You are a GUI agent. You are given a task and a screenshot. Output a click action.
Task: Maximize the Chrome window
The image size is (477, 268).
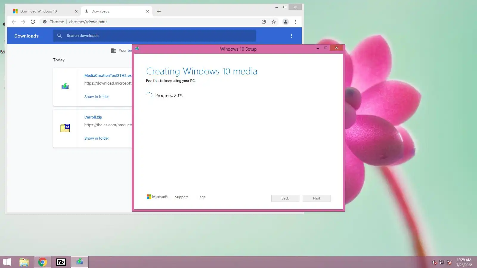point(285,7)
